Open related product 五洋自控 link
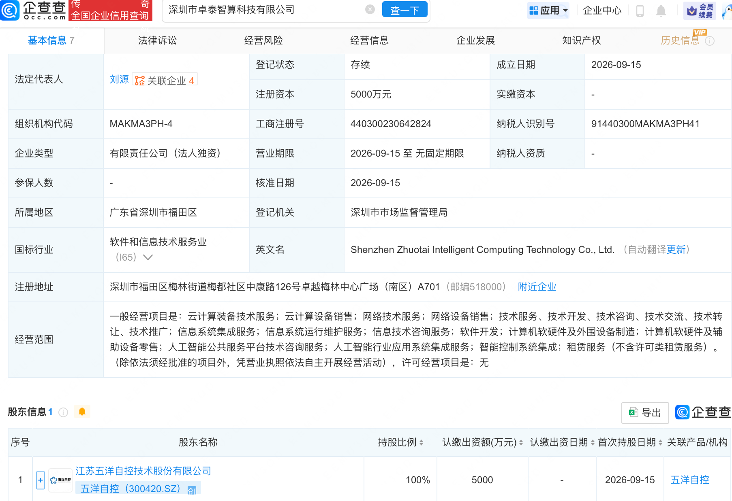This screenshot has height=501, width=732. pos(689,480)
